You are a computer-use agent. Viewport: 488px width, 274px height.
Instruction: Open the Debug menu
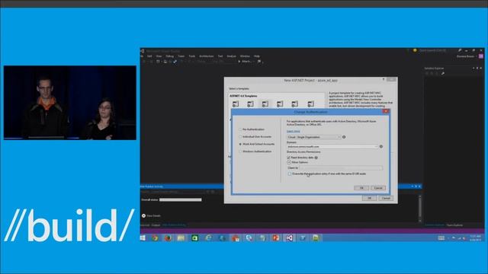(169, 56)
